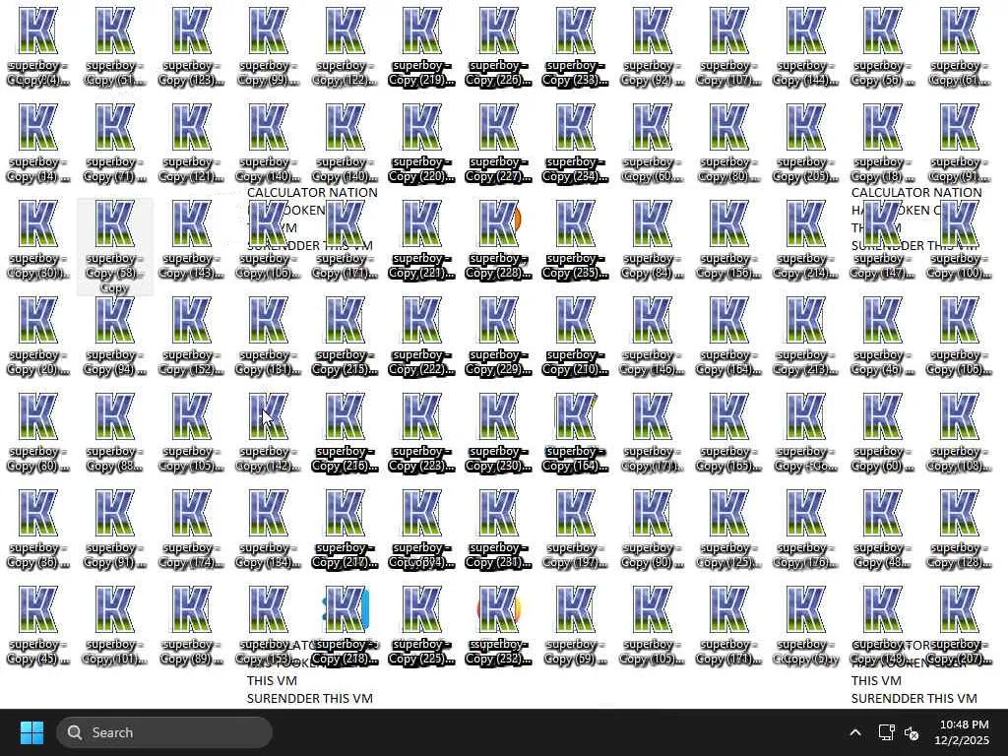Select superboy - Copy (197) desktop file
The image size is (1008, 756).
575,529
